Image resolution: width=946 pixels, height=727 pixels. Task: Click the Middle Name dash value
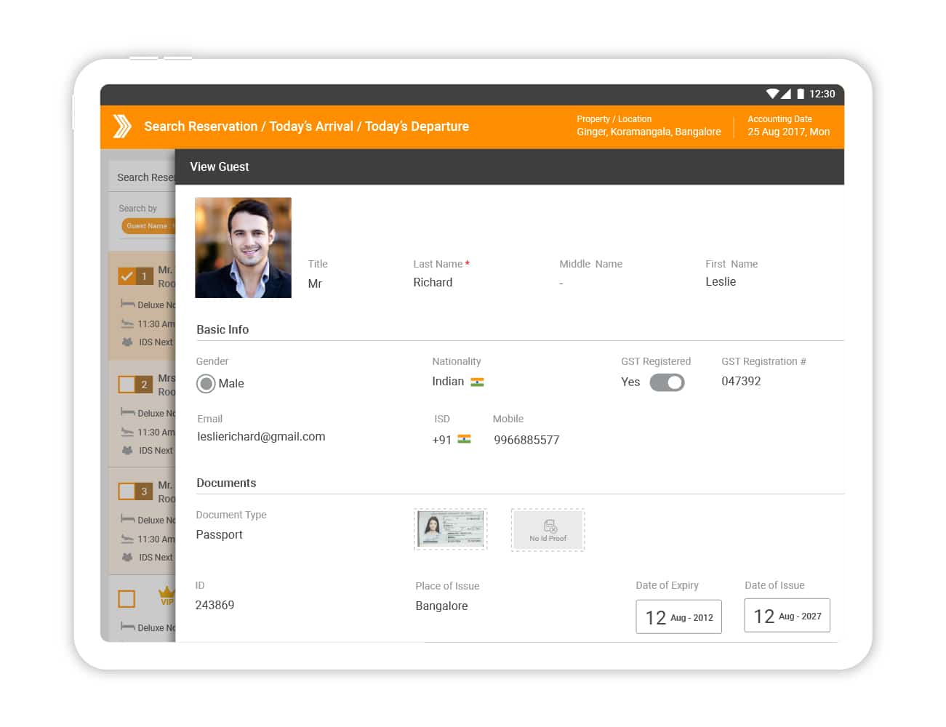[x=561, y=284]
